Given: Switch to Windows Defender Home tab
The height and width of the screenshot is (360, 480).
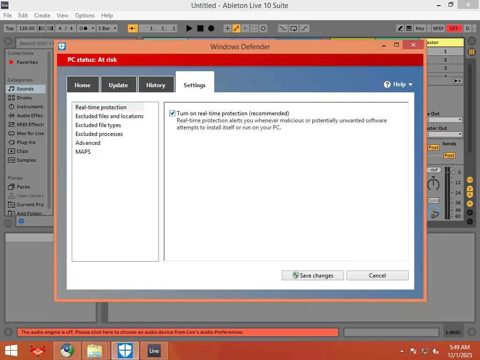Looking at the screenshot, I should pos(82,85).
